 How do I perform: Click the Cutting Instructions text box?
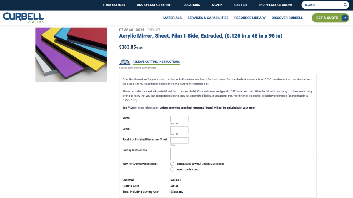(242, 154)
